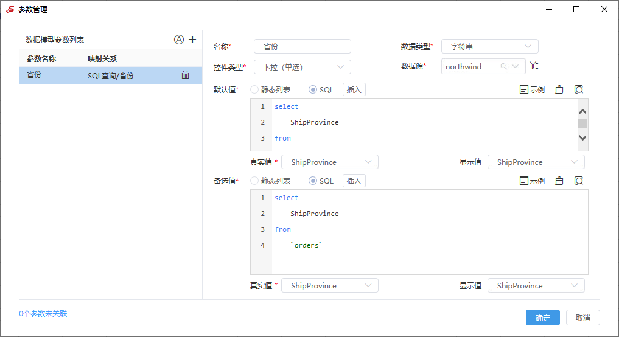Screen dimensions: 619x337
Task: Open the 控件类型 dropdown showing 下拉(单选)
Action: pos(303,67)
